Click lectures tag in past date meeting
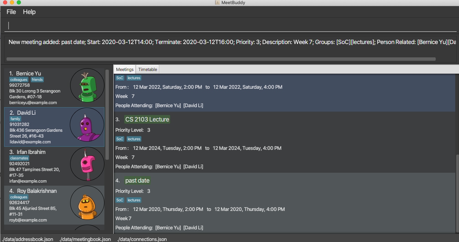This screenshot has width=459, height=242. 134,200
